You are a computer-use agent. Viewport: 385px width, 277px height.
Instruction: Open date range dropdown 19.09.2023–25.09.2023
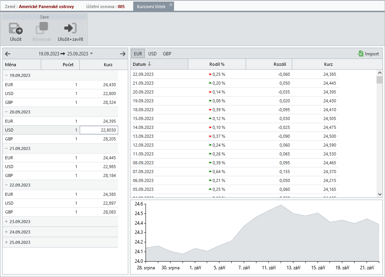point(91,53)
